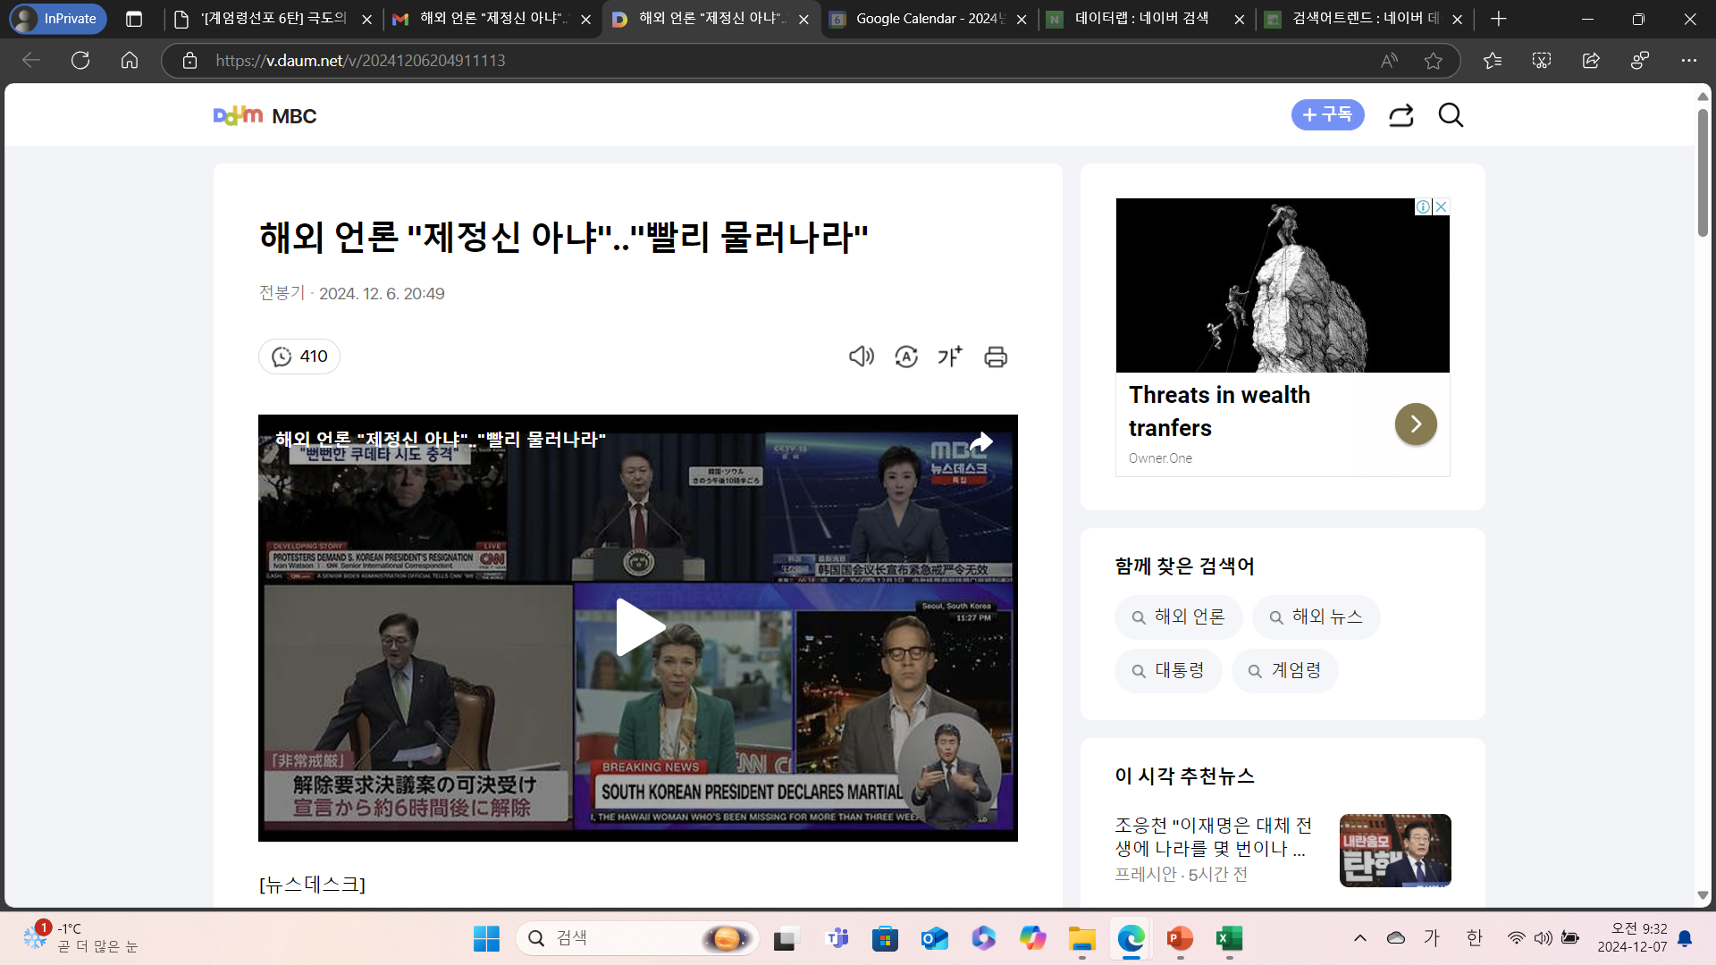The image size is (1716, 965).
Task: Open the browser settings three-dots menu
Action: point(1688,61)
